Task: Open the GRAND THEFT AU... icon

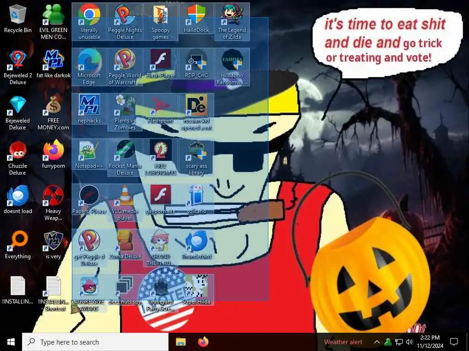Action: tap(161, 249)
